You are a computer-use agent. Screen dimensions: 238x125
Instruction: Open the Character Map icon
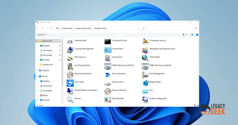point(70,42)
